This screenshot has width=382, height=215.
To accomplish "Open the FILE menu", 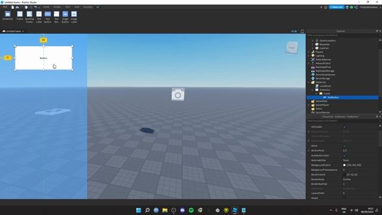I will point(5,7).
